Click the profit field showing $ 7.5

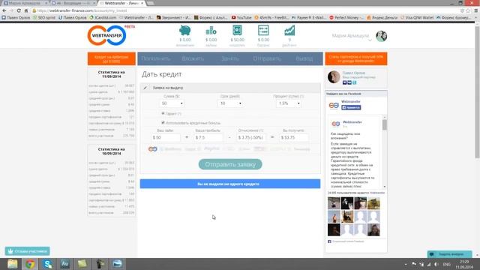point(208,138)
